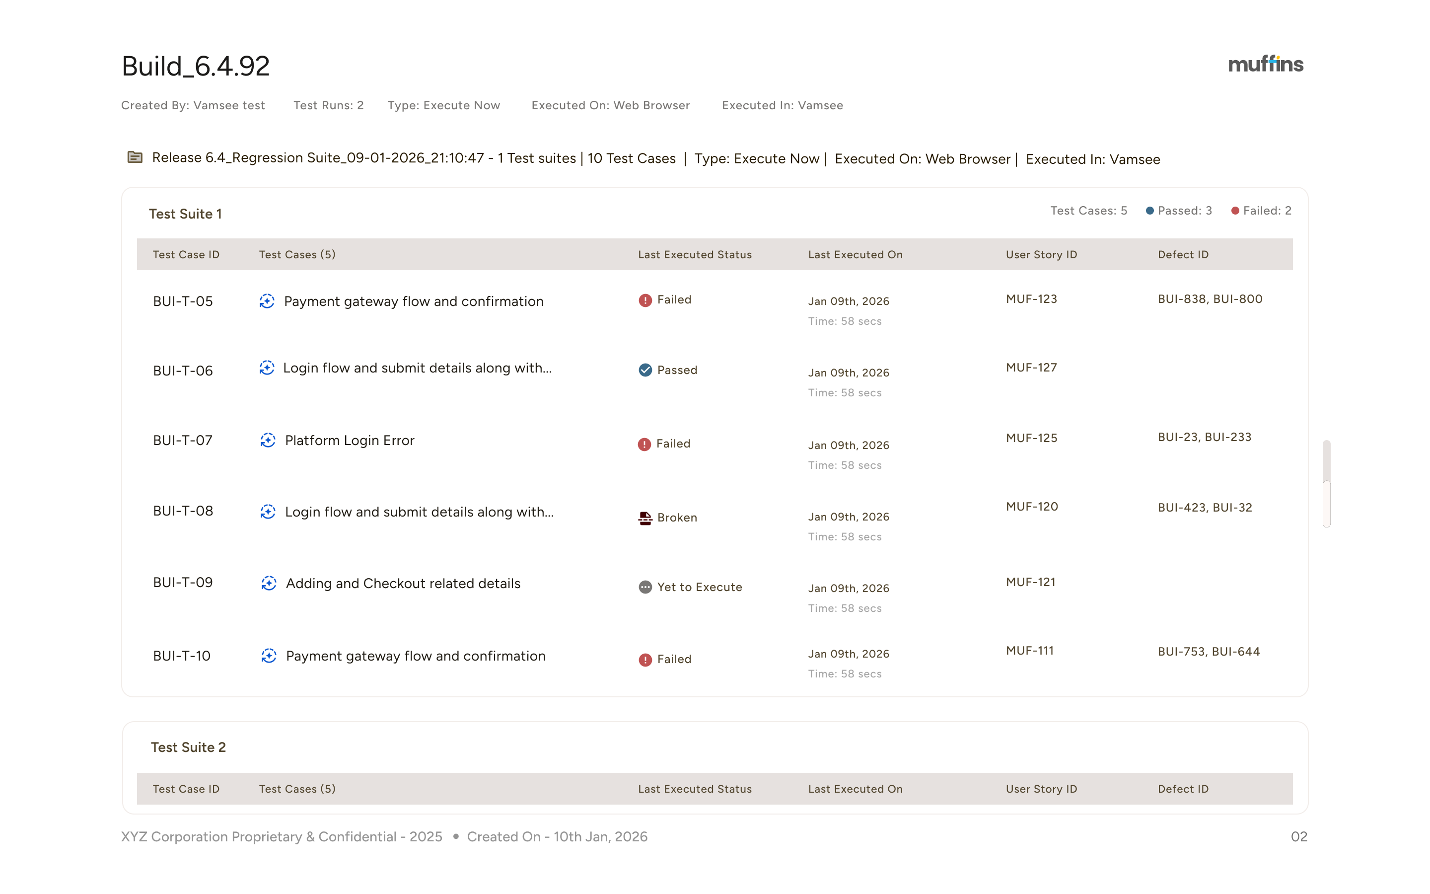Viewport: 1430px width, 894px height.
Task: Click the Platform Login Error test case title
Action: coord(350,441)
